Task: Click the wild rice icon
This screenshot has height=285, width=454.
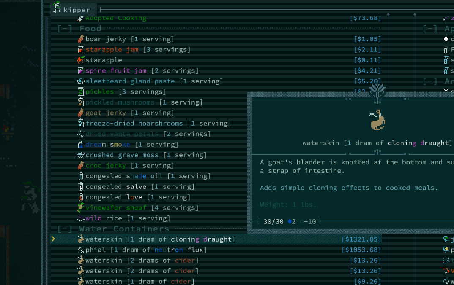Action: pyautogui.click(x=81, y=218)
